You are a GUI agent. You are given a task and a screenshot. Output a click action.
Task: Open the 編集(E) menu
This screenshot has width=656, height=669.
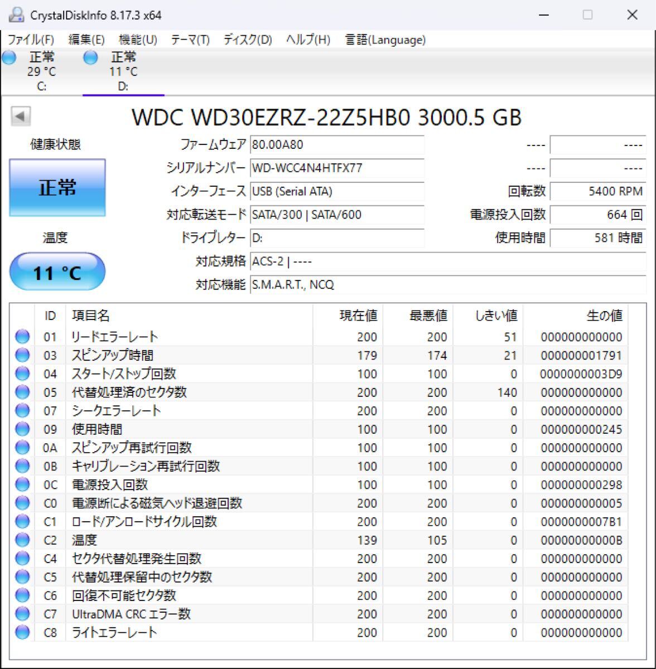tap(86, 40)
